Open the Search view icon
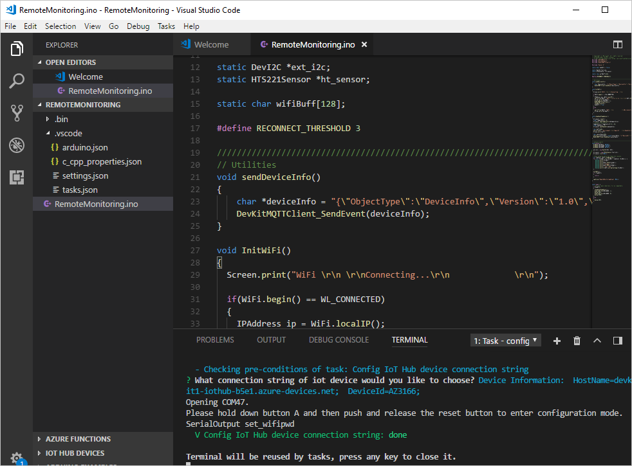The height and width of the screenshot is (466, 632). [17, 81]
